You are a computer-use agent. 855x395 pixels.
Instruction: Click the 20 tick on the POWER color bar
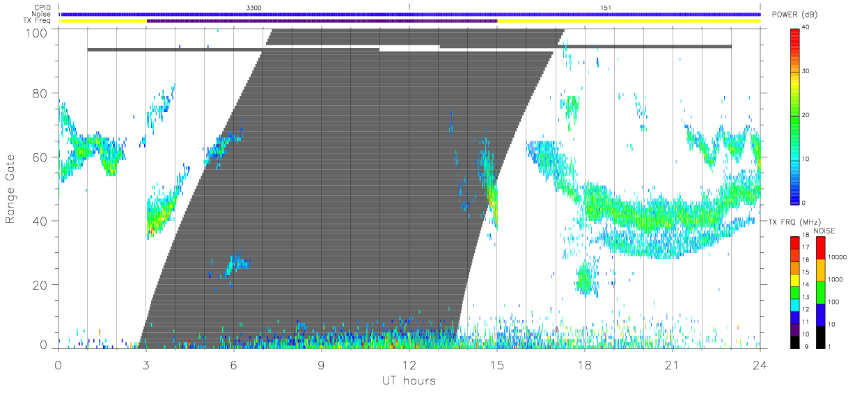[x=806, y=116]
